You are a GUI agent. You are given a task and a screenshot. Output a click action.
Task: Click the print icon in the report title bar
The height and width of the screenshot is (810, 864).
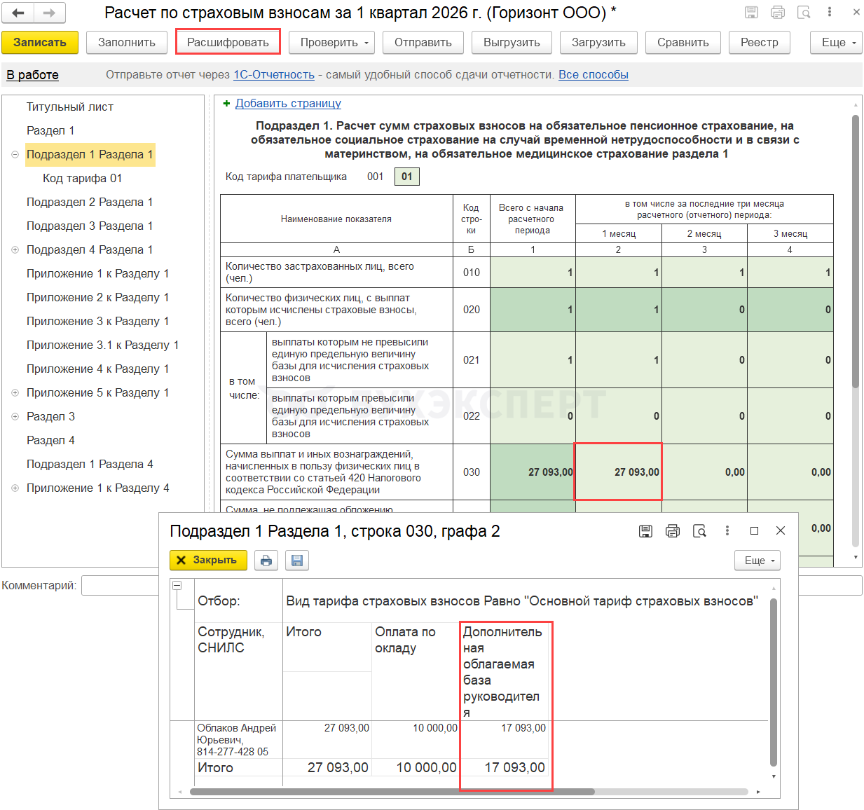[x=778, y=12]
